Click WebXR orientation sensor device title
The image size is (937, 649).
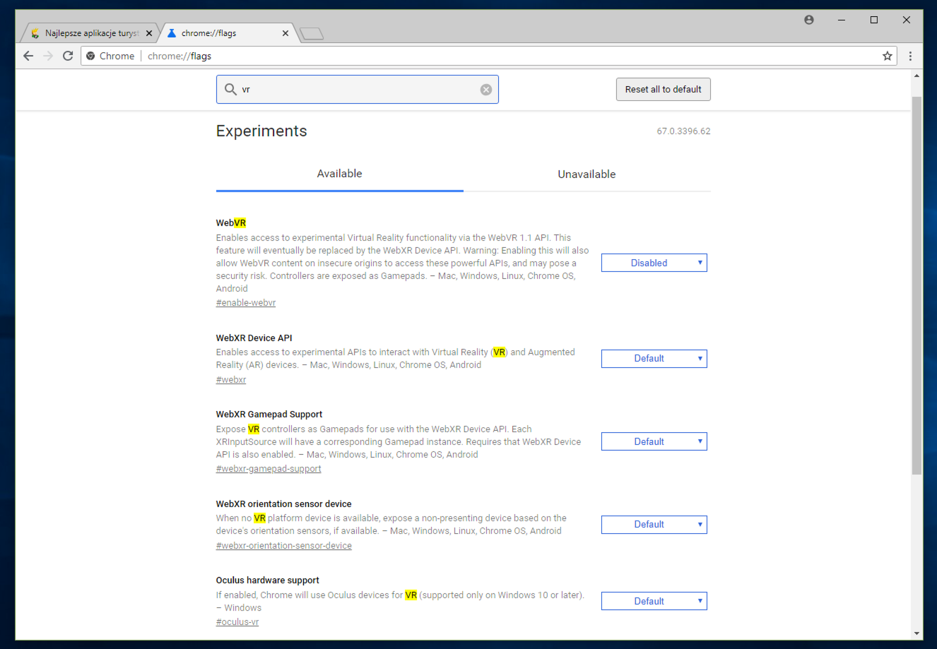(x=284, y=504)
